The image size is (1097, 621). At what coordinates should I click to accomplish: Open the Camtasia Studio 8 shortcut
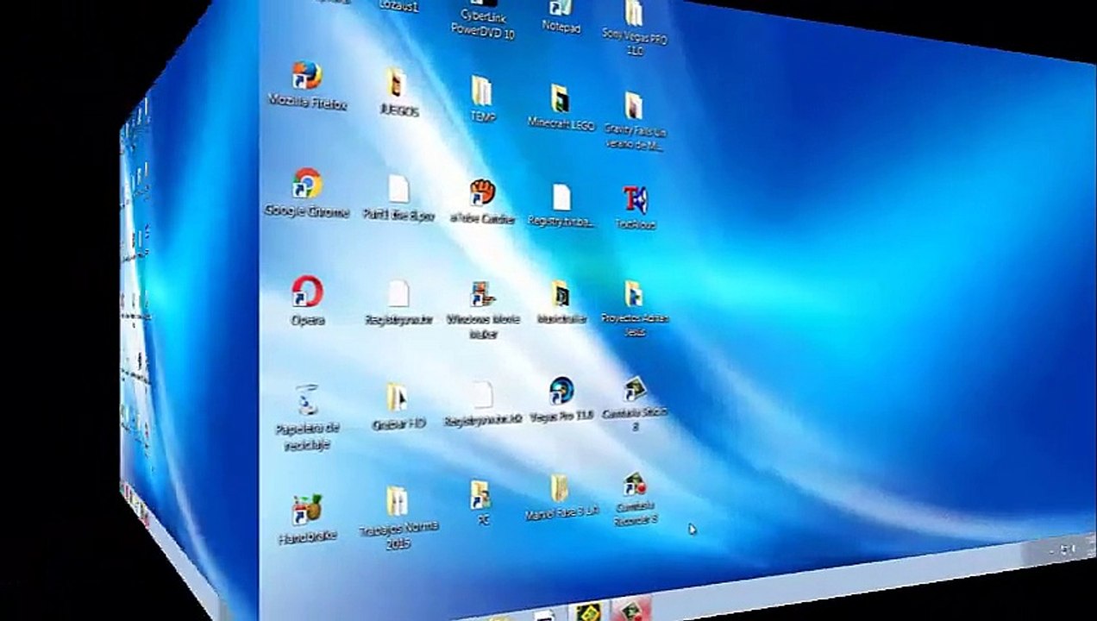click(635, 389)
